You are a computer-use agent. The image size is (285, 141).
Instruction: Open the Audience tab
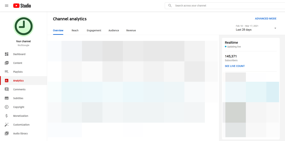[x=114, y=30]
